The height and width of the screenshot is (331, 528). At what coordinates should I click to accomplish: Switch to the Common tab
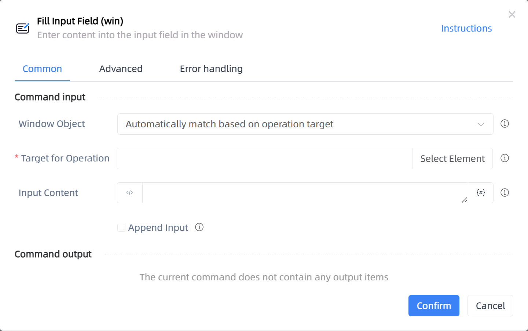click(x=42, y=69)
